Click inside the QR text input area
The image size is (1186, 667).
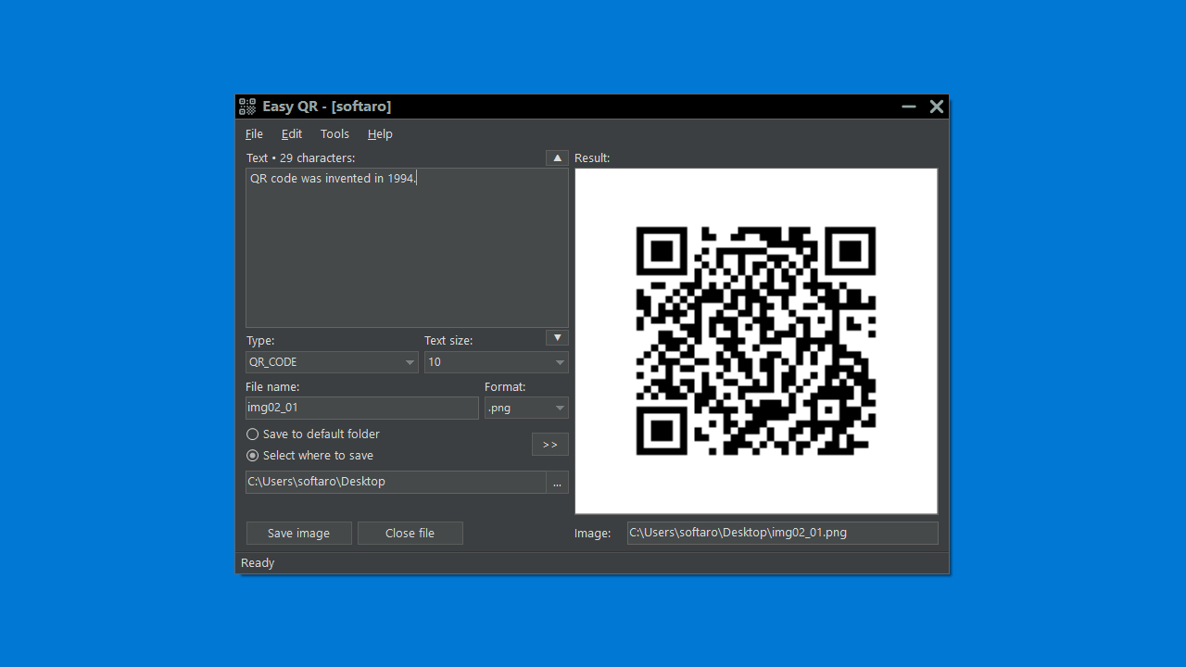tap(407, 247)
